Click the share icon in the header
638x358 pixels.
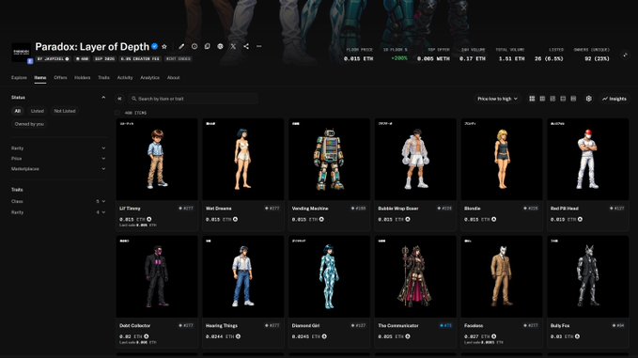(x=246, y=46)
